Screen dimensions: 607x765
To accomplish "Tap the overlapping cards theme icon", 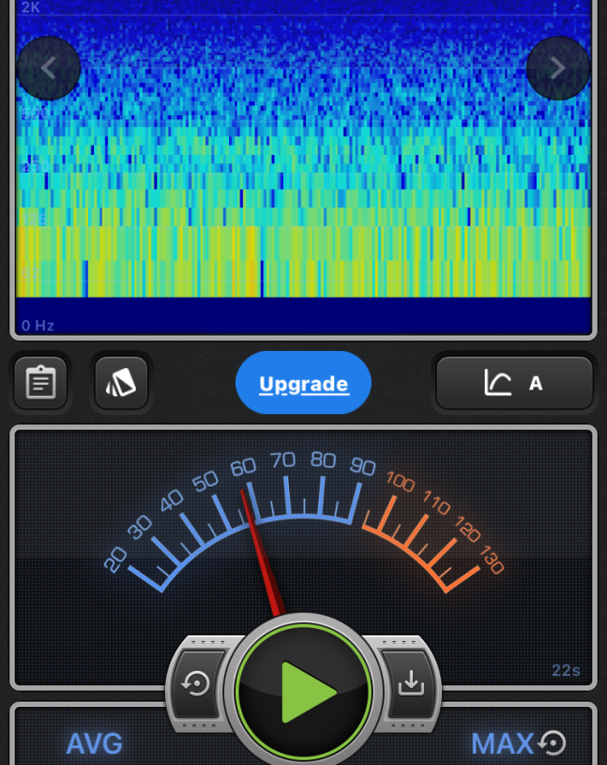I will 121,383.
